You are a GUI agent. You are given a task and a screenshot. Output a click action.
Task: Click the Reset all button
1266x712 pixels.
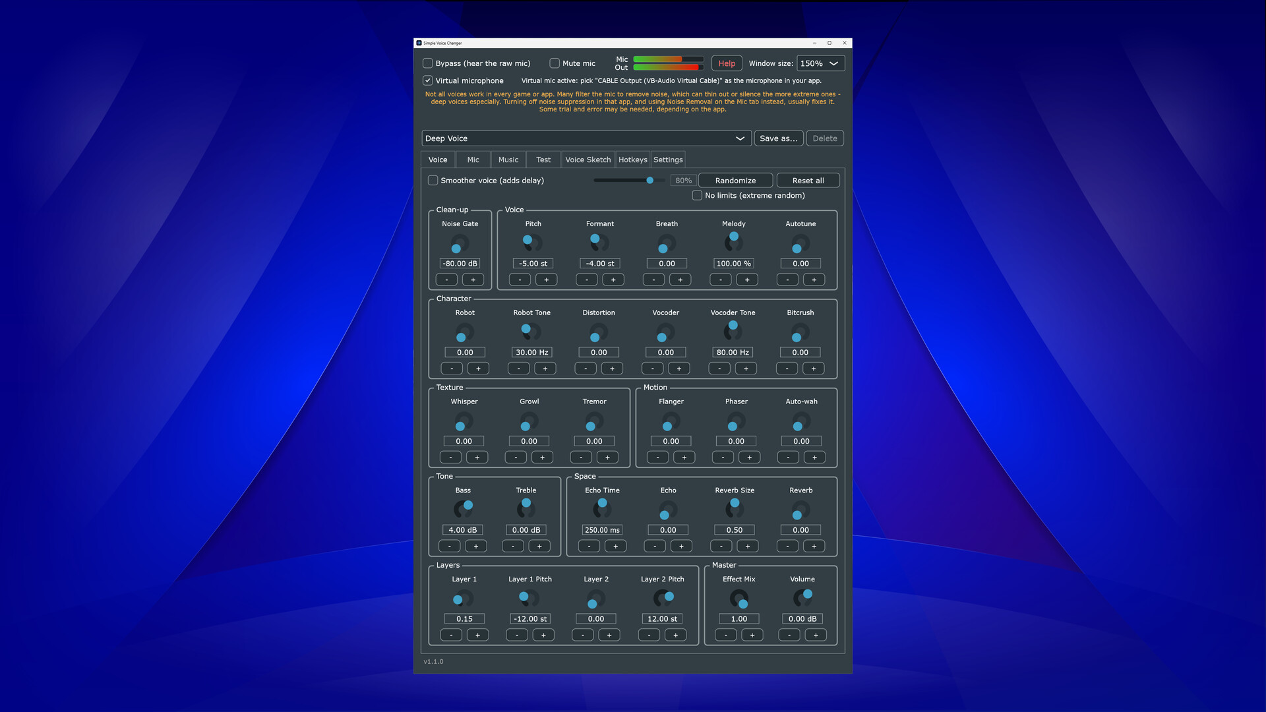[x=808, y=181]
